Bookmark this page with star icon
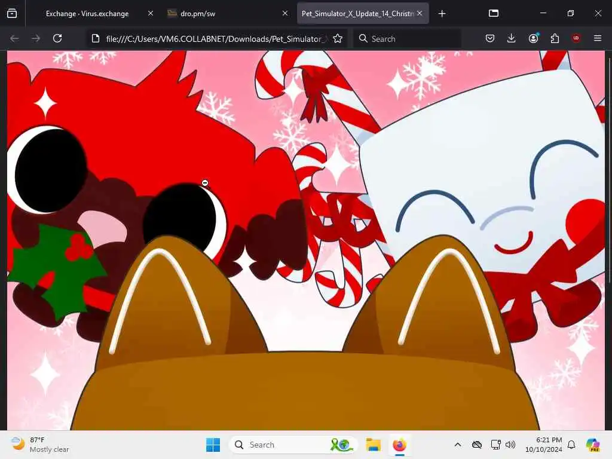The width and height of the screenshot is (612, 459). pyautogui.click(x=338, y=38)
